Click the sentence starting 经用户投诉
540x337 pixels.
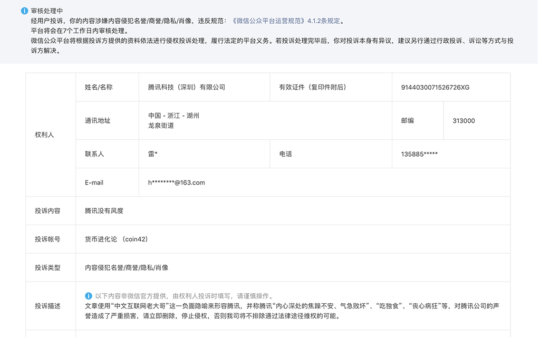click(188, 21)
